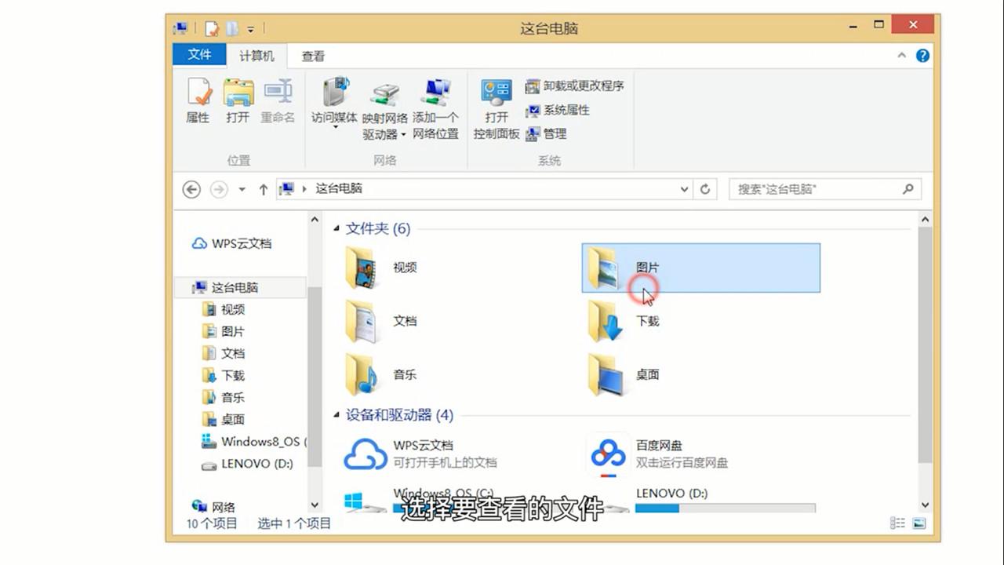This screenshot has width=1004, height=565.
Task: Switch to the View (查看) tab
Action: tap(313, 56)
